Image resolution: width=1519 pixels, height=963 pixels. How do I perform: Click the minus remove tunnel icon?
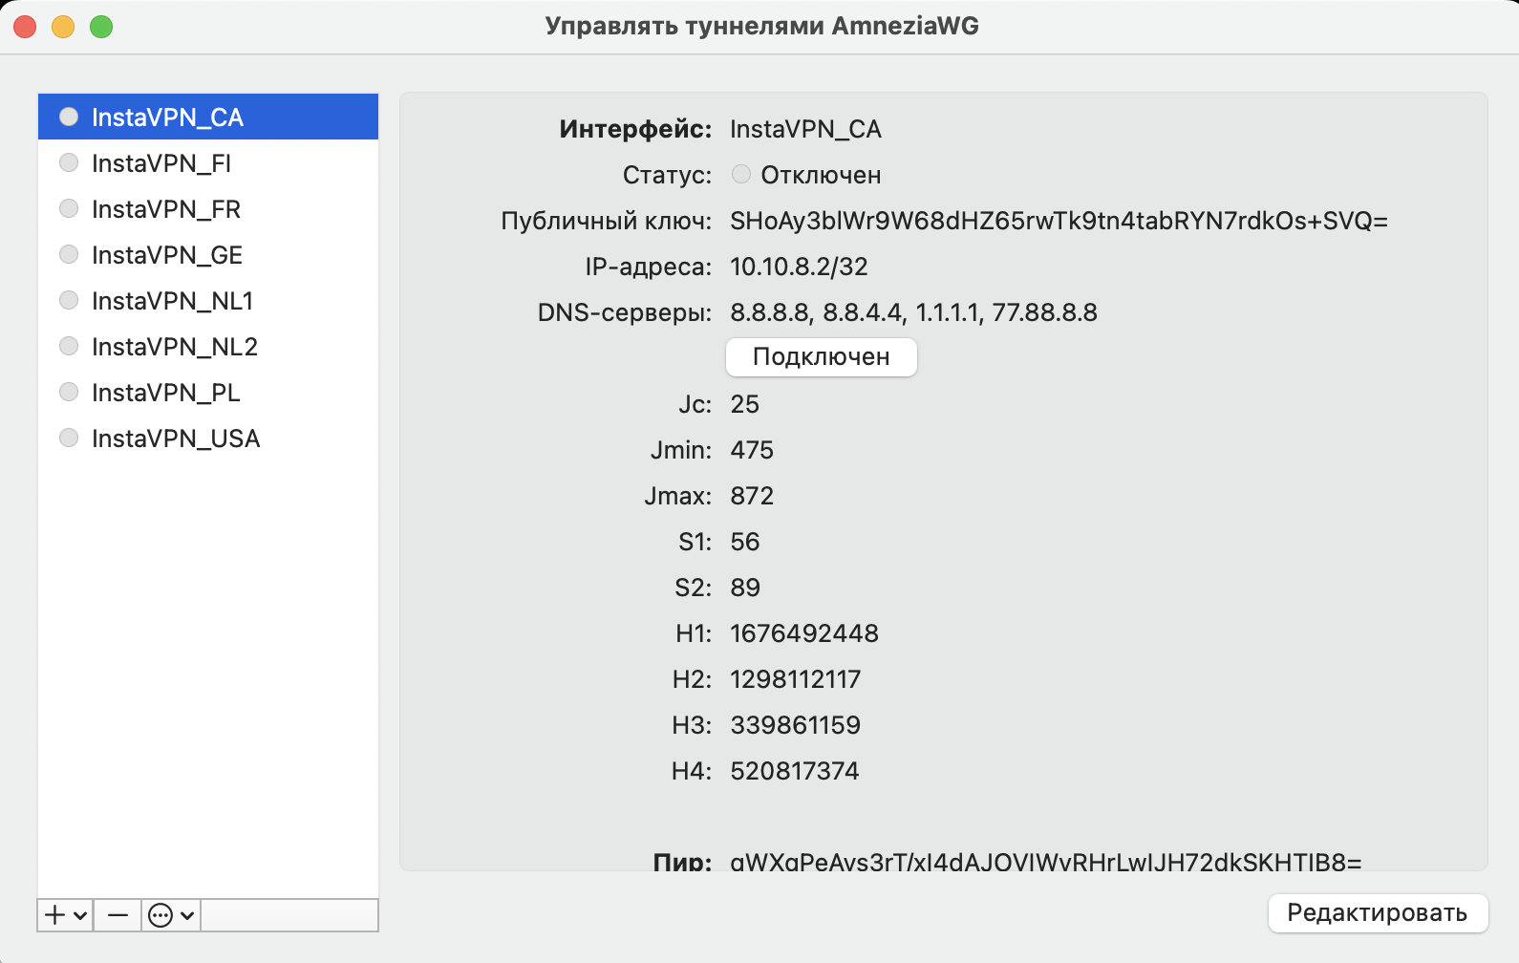pos(118,915)
